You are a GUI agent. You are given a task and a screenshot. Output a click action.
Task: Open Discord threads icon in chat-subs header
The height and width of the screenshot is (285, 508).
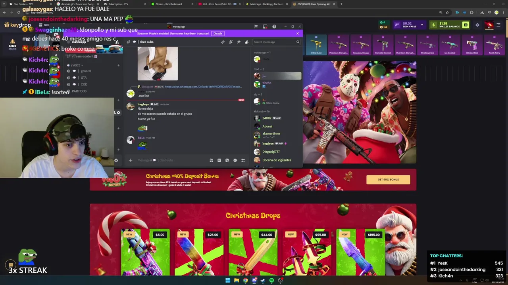pyautogui.click(x=223, y=42)
